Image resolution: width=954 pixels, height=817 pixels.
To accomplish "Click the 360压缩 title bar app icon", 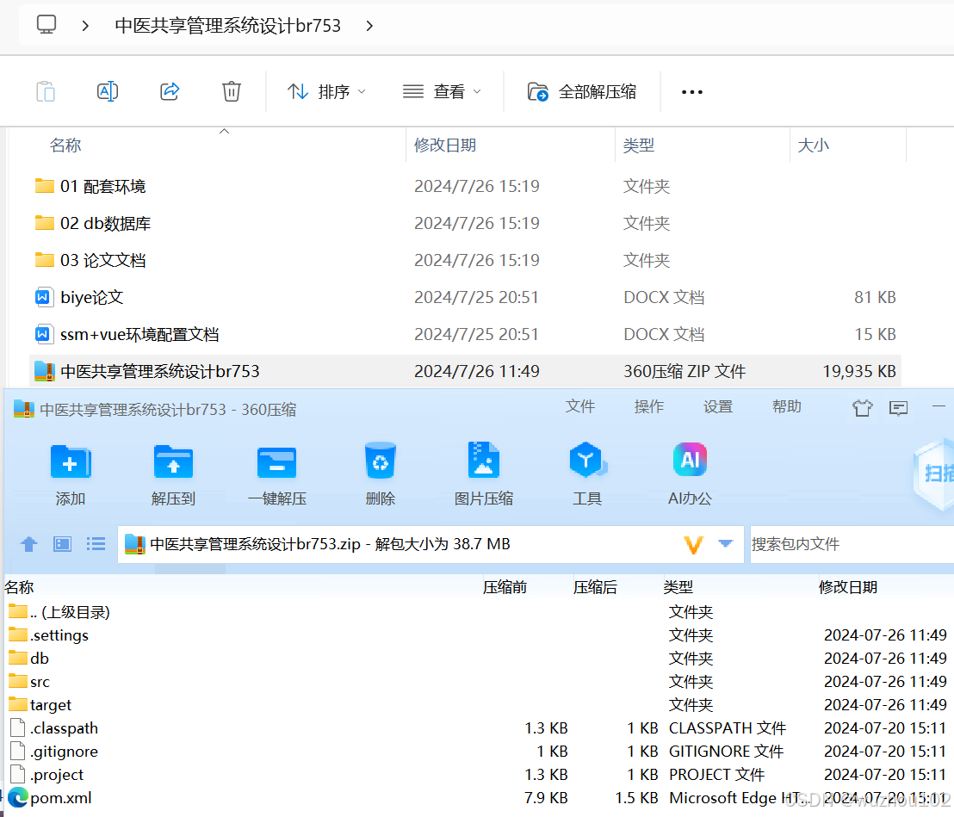I will (x=24, y=409).
